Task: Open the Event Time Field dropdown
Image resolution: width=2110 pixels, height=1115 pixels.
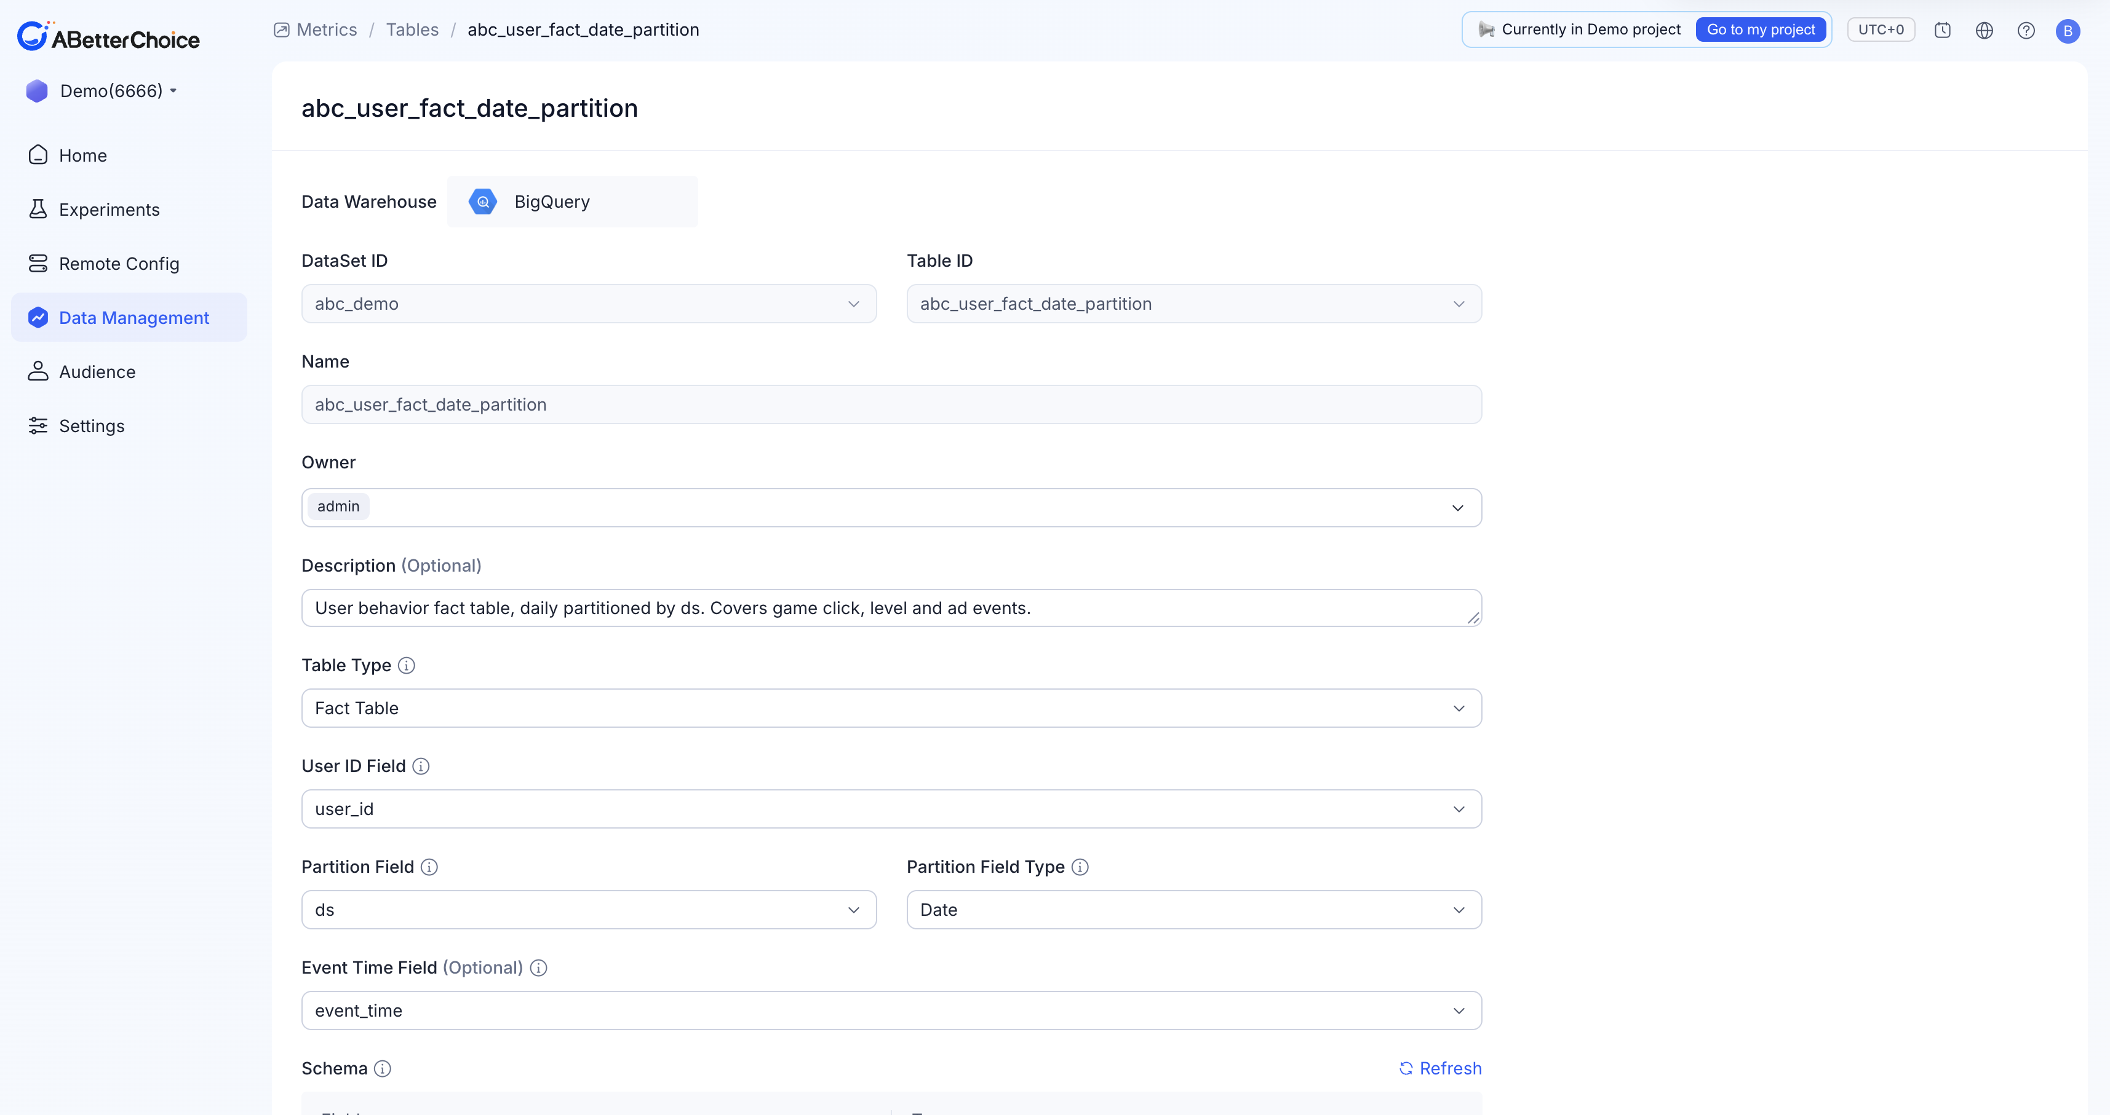Action: click(891, 1011)
